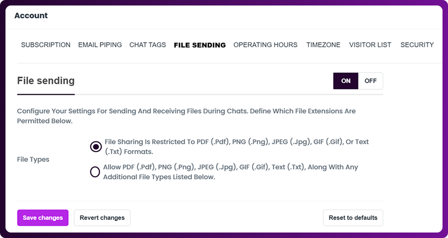View the Visitor List tab
The height and width of the screenshot is (238, 448).
pyautogui.click(x=370, y=45)
